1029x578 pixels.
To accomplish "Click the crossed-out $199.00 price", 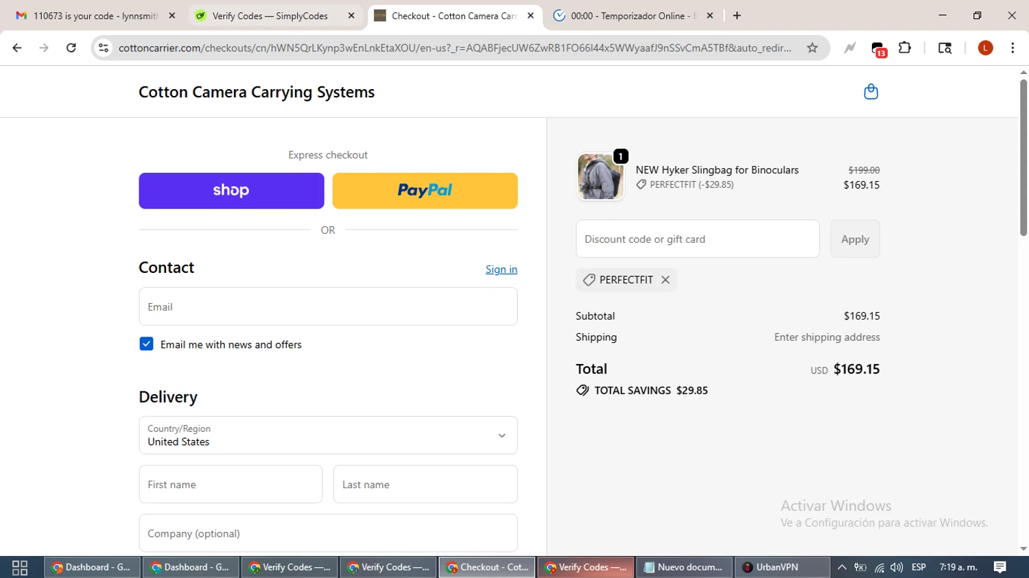I will tap(864, 170).
